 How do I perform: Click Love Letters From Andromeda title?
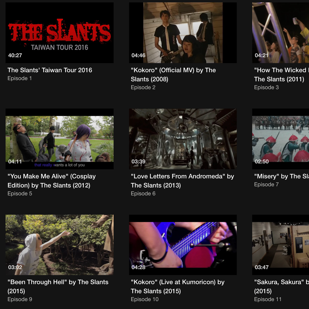tap(182, 181)
